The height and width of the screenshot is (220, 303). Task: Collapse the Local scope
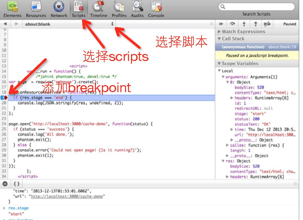(219, 71)
